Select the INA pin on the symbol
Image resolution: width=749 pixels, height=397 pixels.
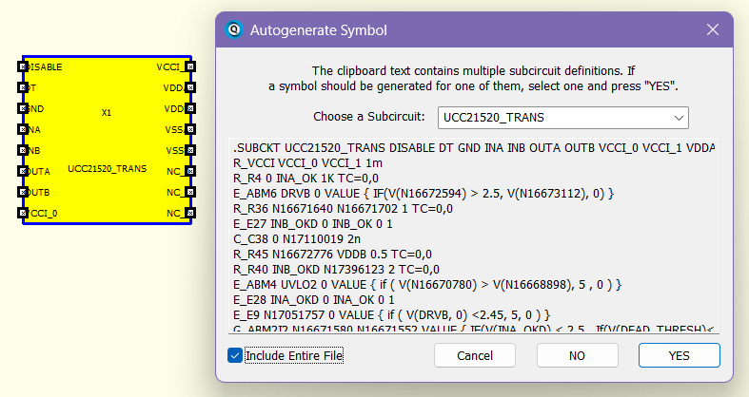(x=23, y=129)
